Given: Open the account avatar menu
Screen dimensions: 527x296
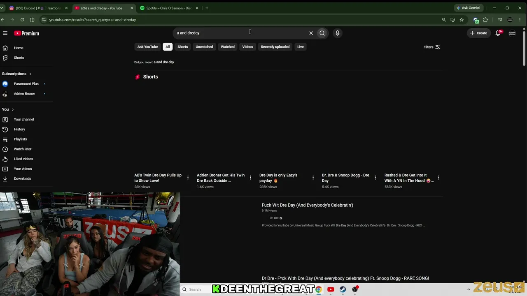Looking at the screenshot, I should (512, 33).
